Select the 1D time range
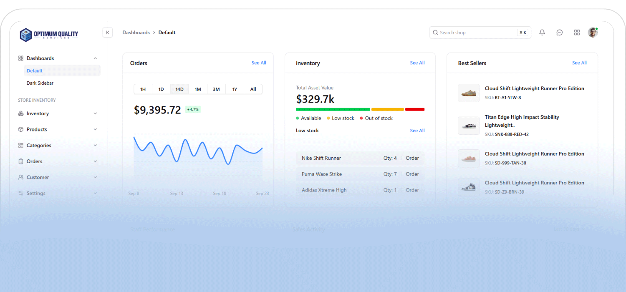Image resolution: width=626 pixels, height=292 pixels. click(x=161, y=89)
